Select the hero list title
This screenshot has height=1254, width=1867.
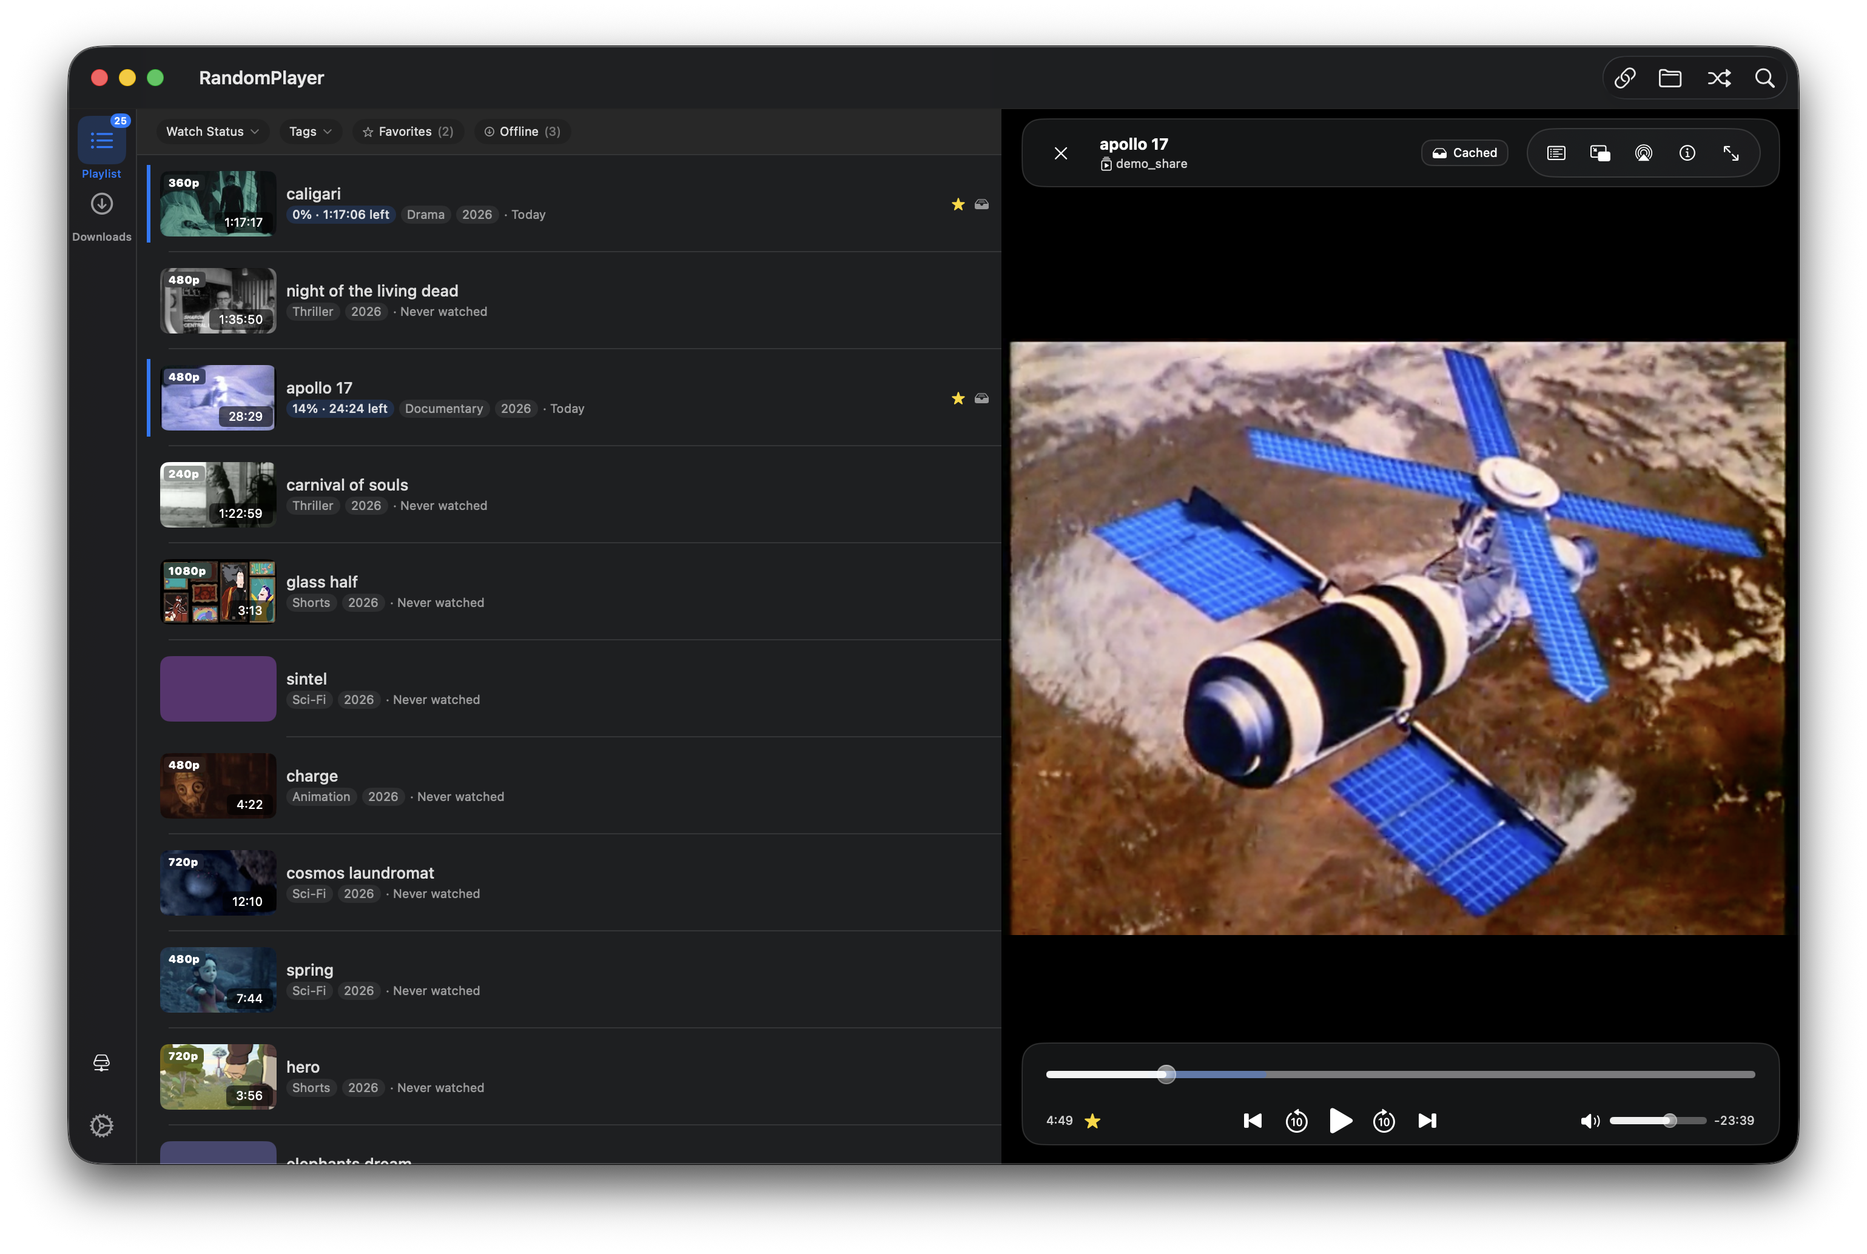click(302, 1067)
